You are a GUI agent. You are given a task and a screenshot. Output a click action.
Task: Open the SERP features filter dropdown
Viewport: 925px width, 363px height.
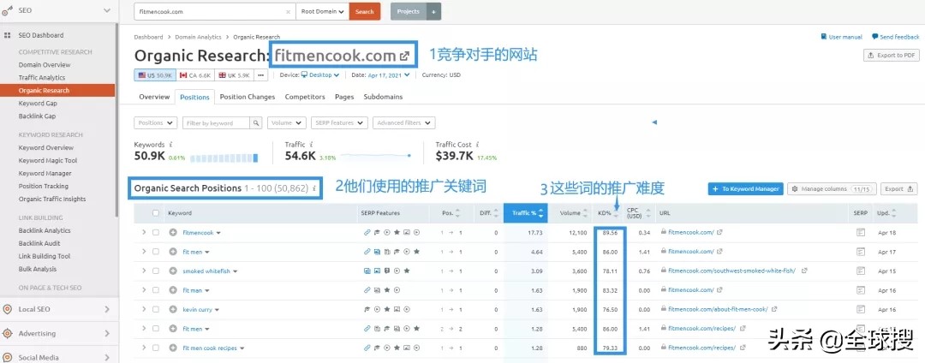pyautogui.click(x=339, y=123)
